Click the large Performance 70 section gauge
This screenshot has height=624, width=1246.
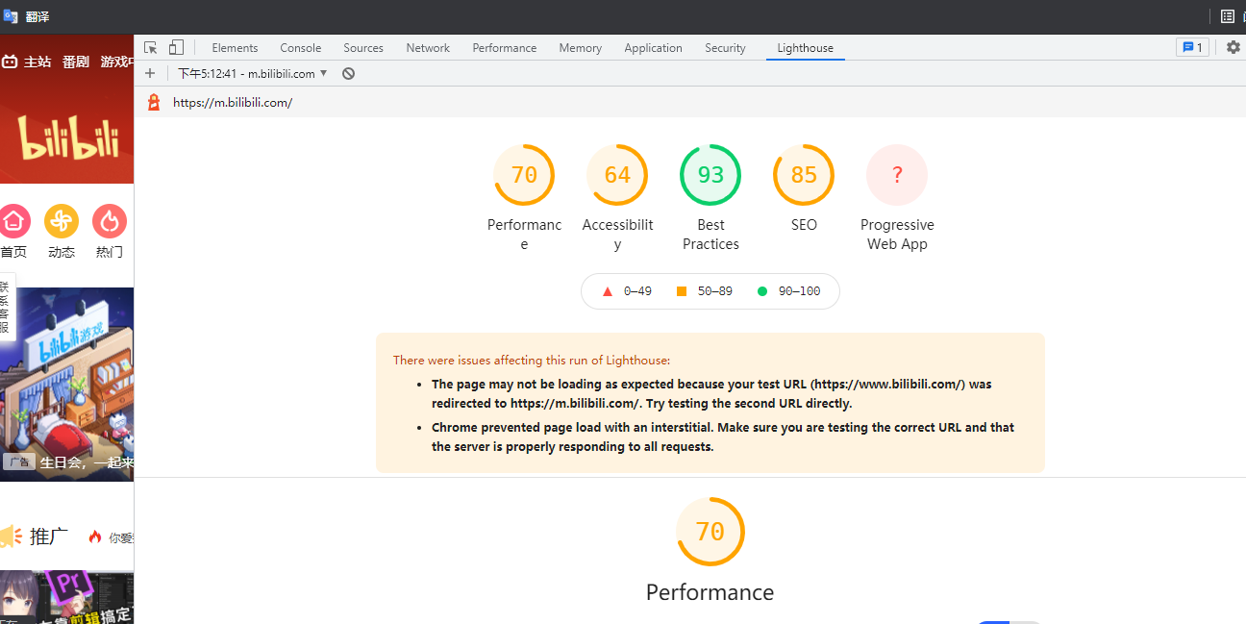coord(710,532)
